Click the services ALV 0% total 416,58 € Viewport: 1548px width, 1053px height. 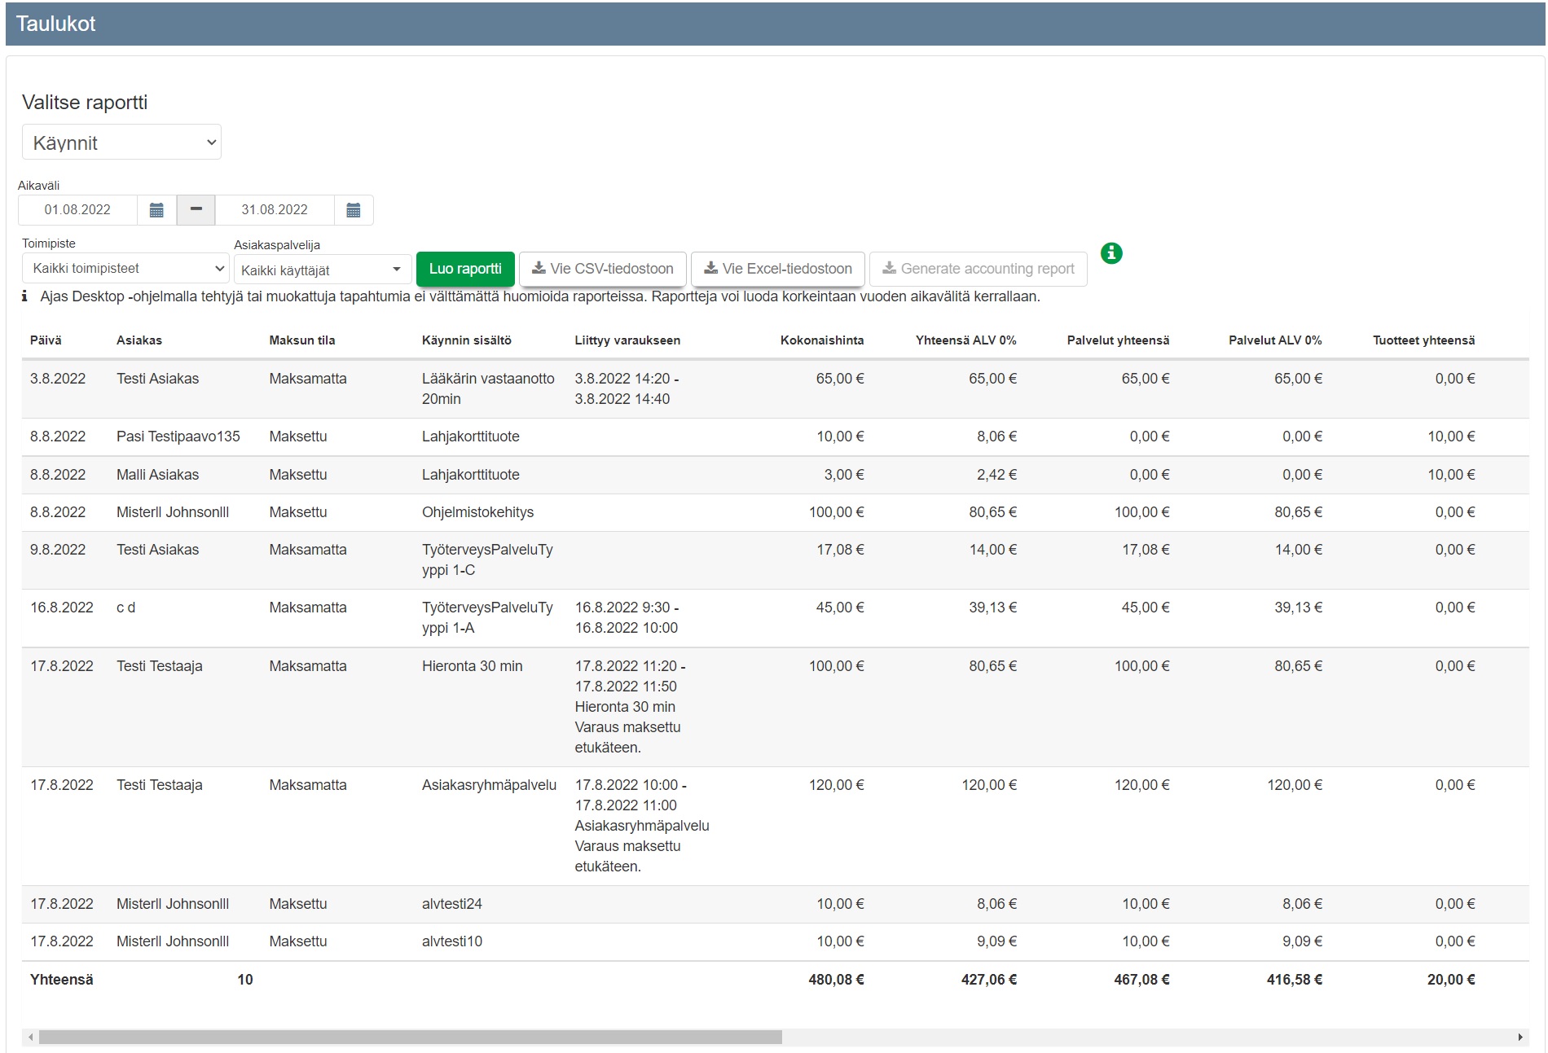click(x=1295, y=980)
